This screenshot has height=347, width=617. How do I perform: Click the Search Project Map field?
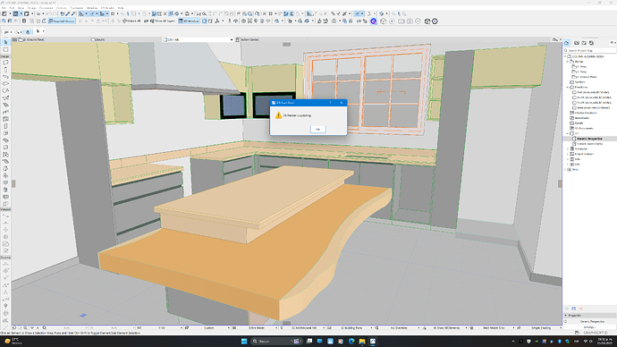pyautogui.click(x=590, y=50)
